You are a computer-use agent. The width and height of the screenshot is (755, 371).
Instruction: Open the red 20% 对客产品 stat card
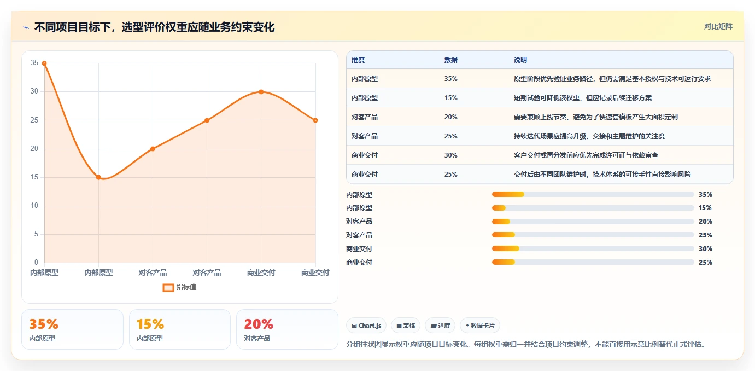click(287, 329)
